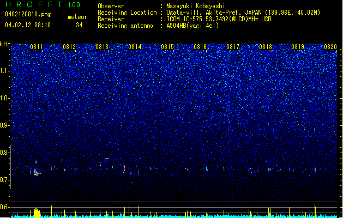Click the kHz axis unit label

point(5,44)
